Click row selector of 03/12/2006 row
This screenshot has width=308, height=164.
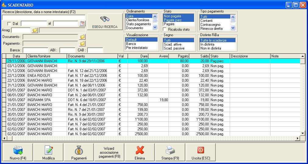tap(4, 66)
